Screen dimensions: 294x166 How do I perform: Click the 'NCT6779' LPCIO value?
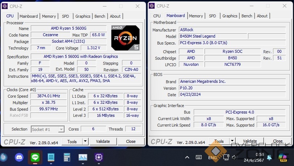pyautogui.click(x=232, y=64)
